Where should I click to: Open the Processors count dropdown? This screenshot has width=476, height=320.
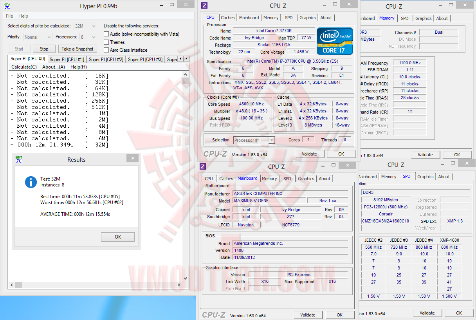(x=88, y=37)
